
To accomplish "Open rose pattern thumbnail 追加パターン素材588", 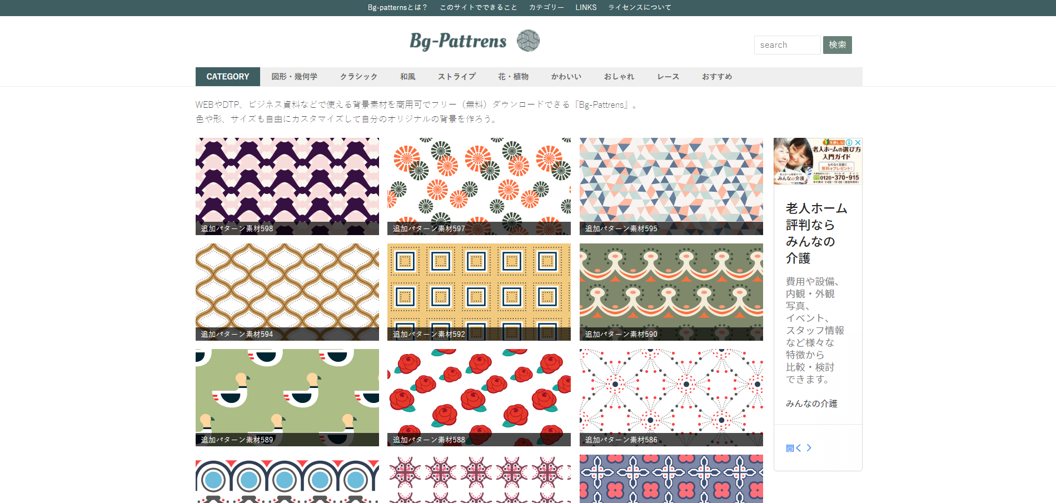I will (x=479, y=397).
